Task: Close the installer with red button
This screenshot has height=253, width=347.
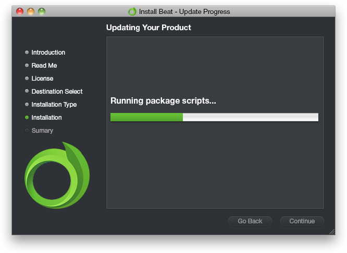Action: pyautogui.click(x=20, y=11)
